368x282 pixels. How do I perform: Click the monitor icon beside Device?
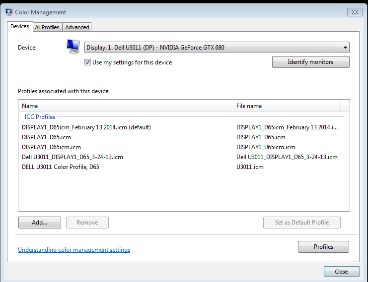click(x=73, y=47)
